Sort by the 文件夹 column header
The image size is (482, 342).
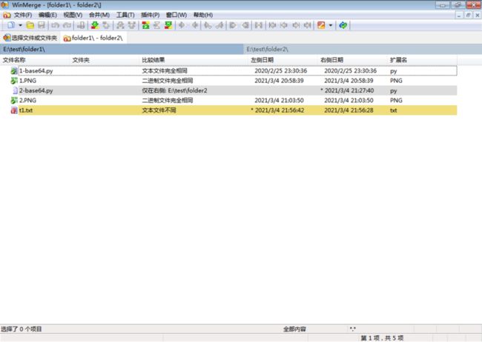coord(105,60)
